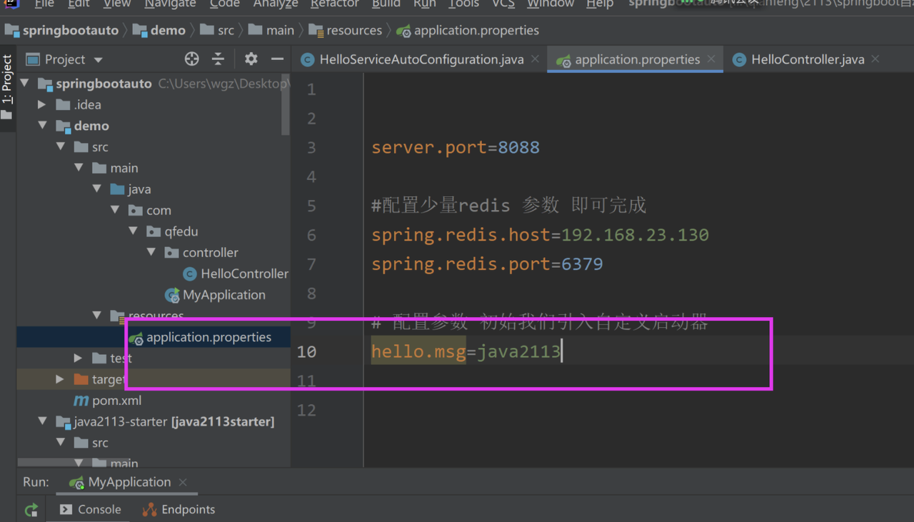Switch to Endpoints tab in Run panel
The image size is (914, 522).
pyautogui.click(x=179, y=509)
